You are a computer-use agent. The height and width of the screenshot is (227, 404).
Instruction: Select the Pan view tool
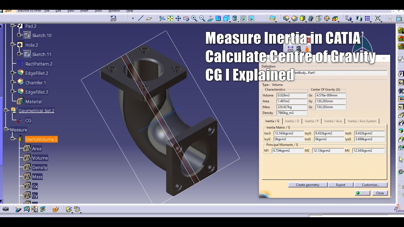pyautogui.click(x=178, y=19)
